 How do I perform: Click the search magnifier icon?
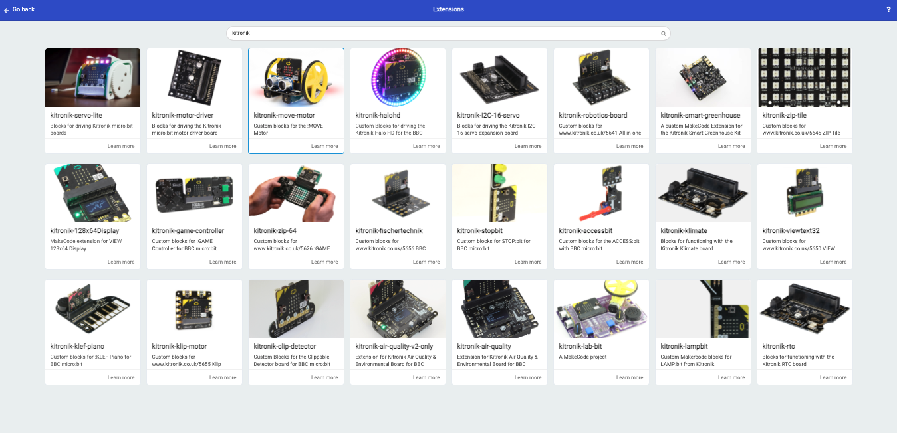pos(663,33)
